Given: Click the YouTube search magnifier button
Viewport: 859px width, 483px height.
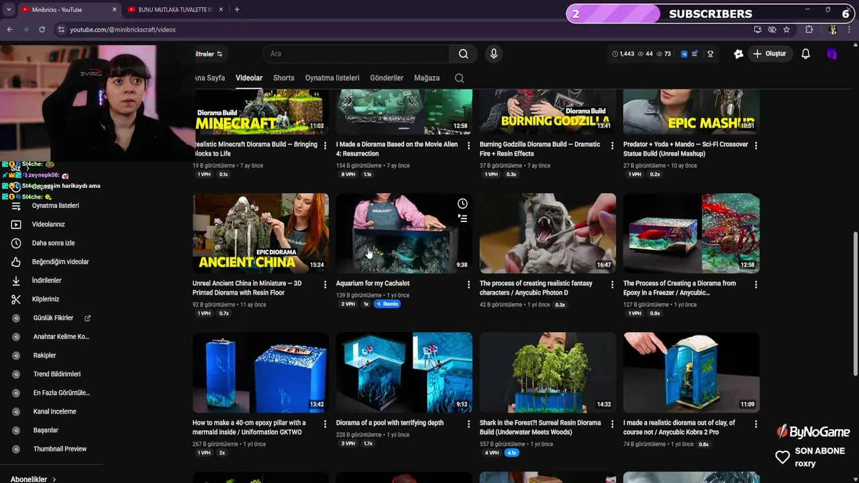Looking at the screenshot, I should point(464,54).
